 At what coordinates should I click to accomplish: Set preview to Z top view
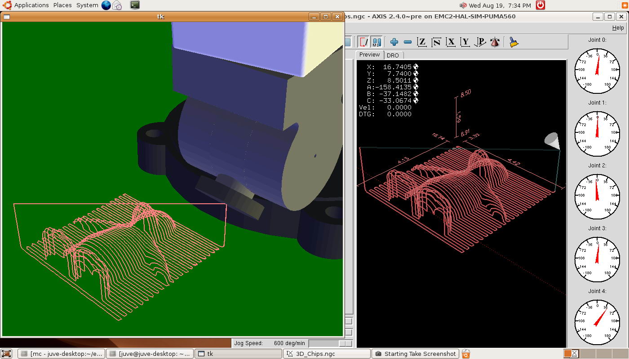(421, 42)
